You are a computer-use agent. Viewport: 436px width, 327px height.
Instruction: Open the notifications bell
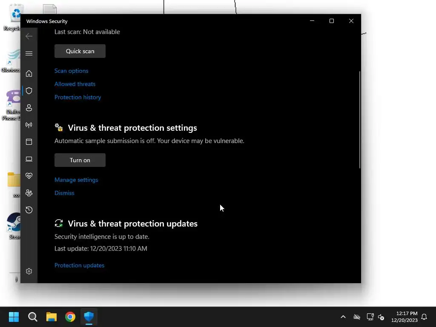click(x=424, y=317)
